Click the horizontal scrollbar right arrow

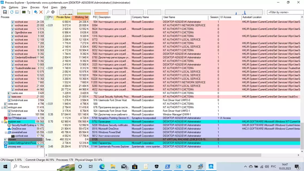point(298,155)
